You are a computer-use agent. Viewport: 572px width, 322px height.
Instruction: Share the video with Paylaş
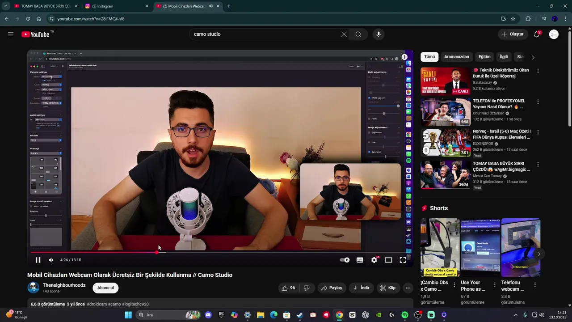coord(332,288)
